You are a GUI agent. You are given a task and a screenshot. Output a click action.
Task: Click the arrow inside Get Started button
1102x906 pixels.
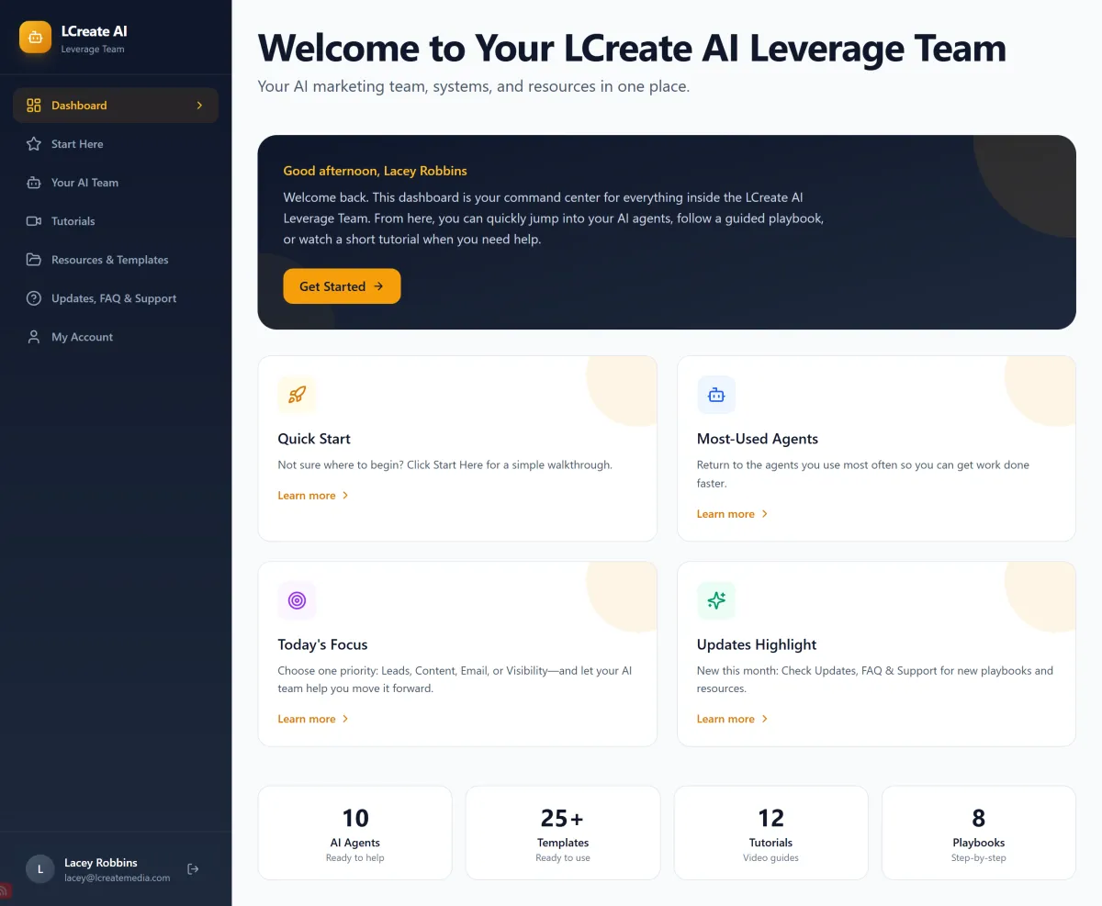point(378,286)
